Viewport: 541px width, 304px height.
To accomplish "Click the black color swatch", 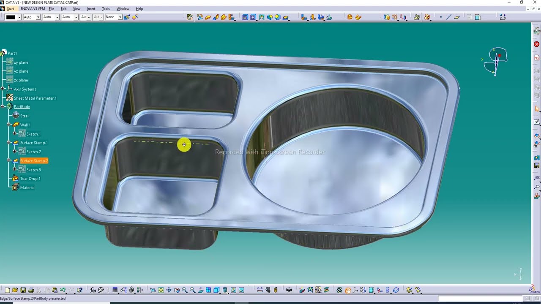I will point(11,17).
